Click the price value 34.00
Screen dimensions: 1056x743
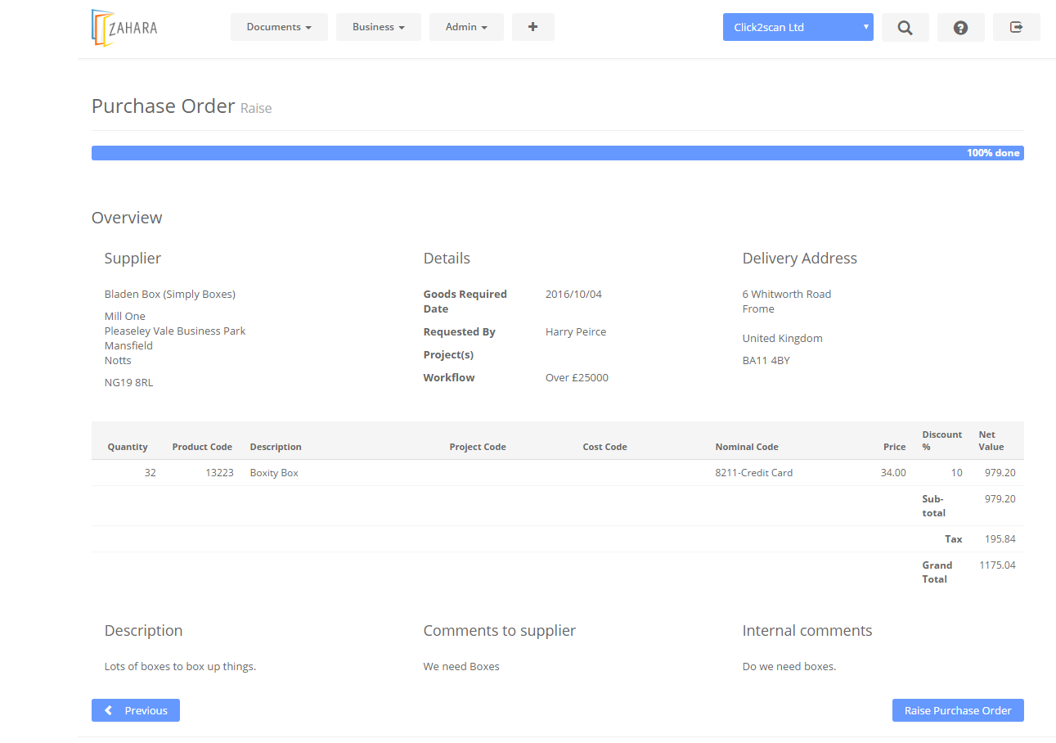(x=892, y=473)
